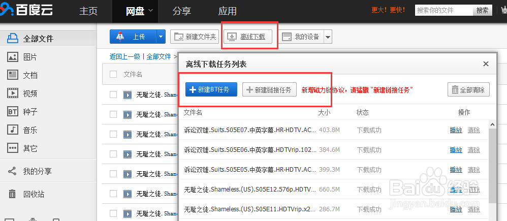
Task: Click the 搜索 button
Action: (483, 10)
